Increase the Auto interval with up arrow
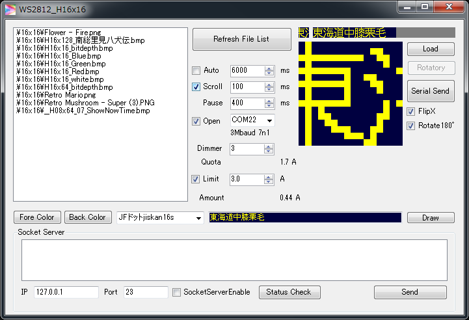The width and height of the screenshot is (469, 320). (269, 68)
